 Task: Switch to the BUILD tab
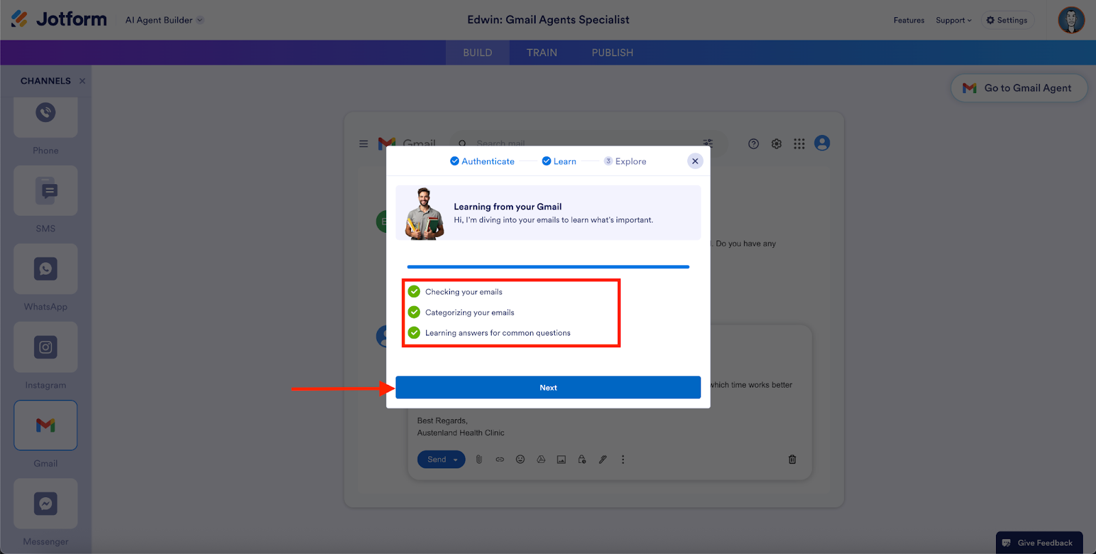click(477, 53)
